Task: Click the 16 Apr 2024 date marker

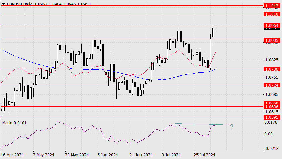Action: click(x=12, y=155)
